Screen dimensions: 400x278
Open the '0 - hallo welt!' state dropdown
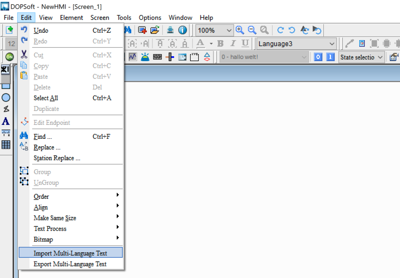(264, 57)
